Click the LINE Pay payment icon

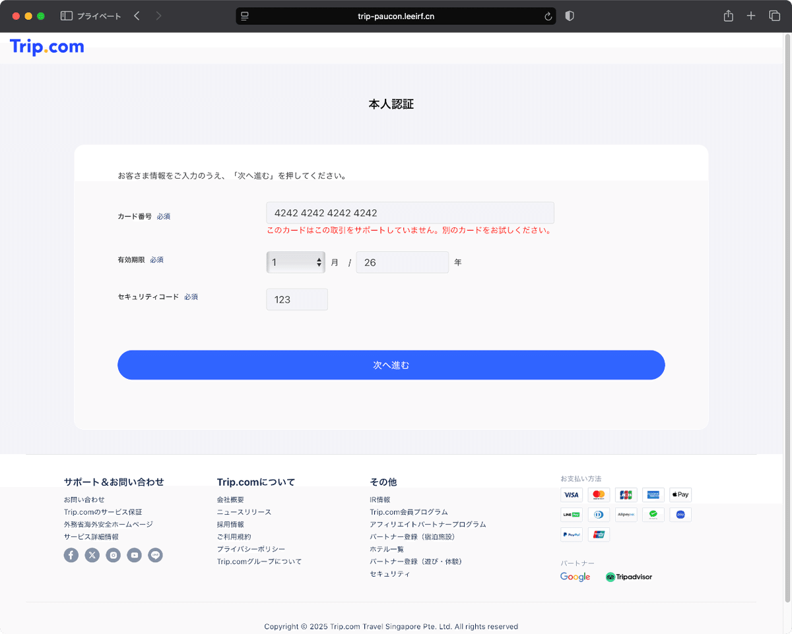(572, 514)
